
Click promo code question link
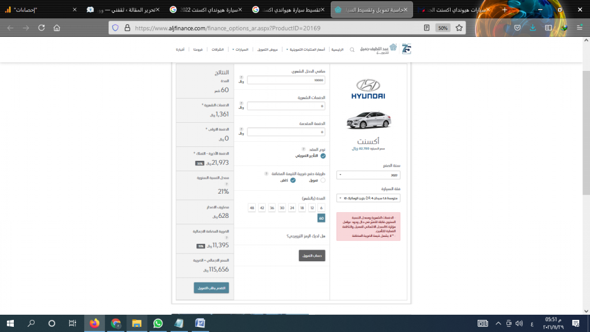pyautogui.click(x=306, y=236)
